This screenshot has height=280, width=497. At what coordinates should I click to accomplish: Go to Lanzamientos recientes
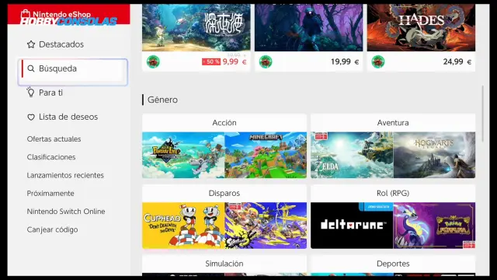point(65,175)
